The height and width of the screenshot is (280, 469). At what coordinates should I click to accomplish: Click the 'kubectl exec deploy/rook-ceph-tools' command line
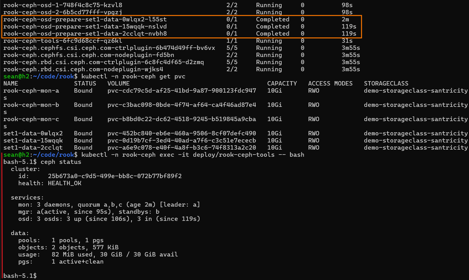(x=193, y=155)
